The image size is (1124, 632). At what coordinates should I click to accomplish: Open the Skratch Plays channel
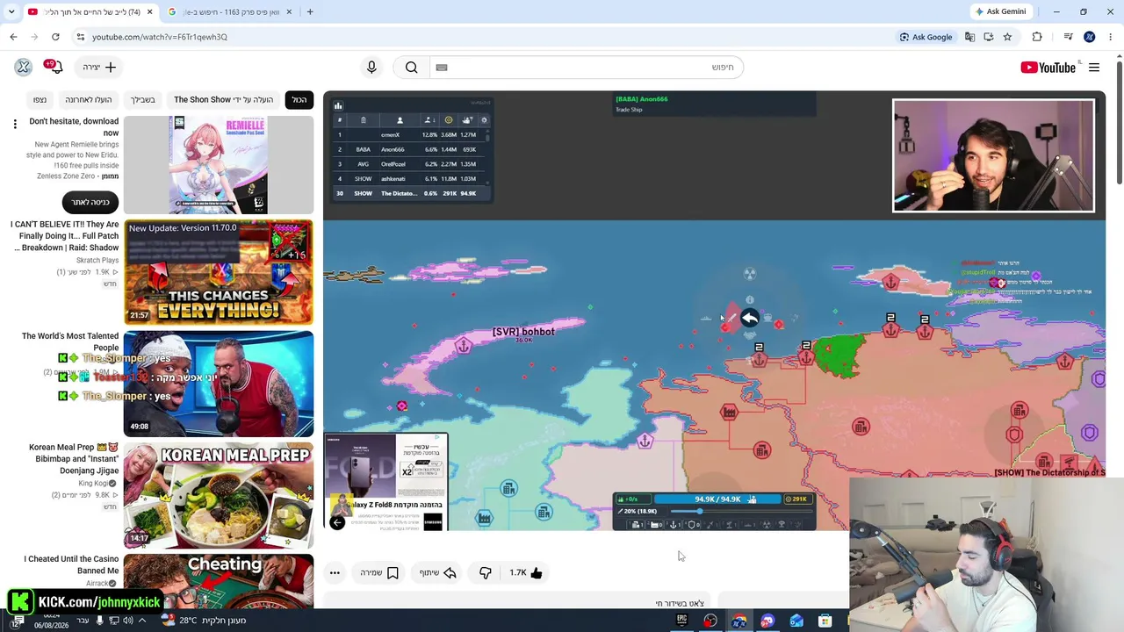97,261
